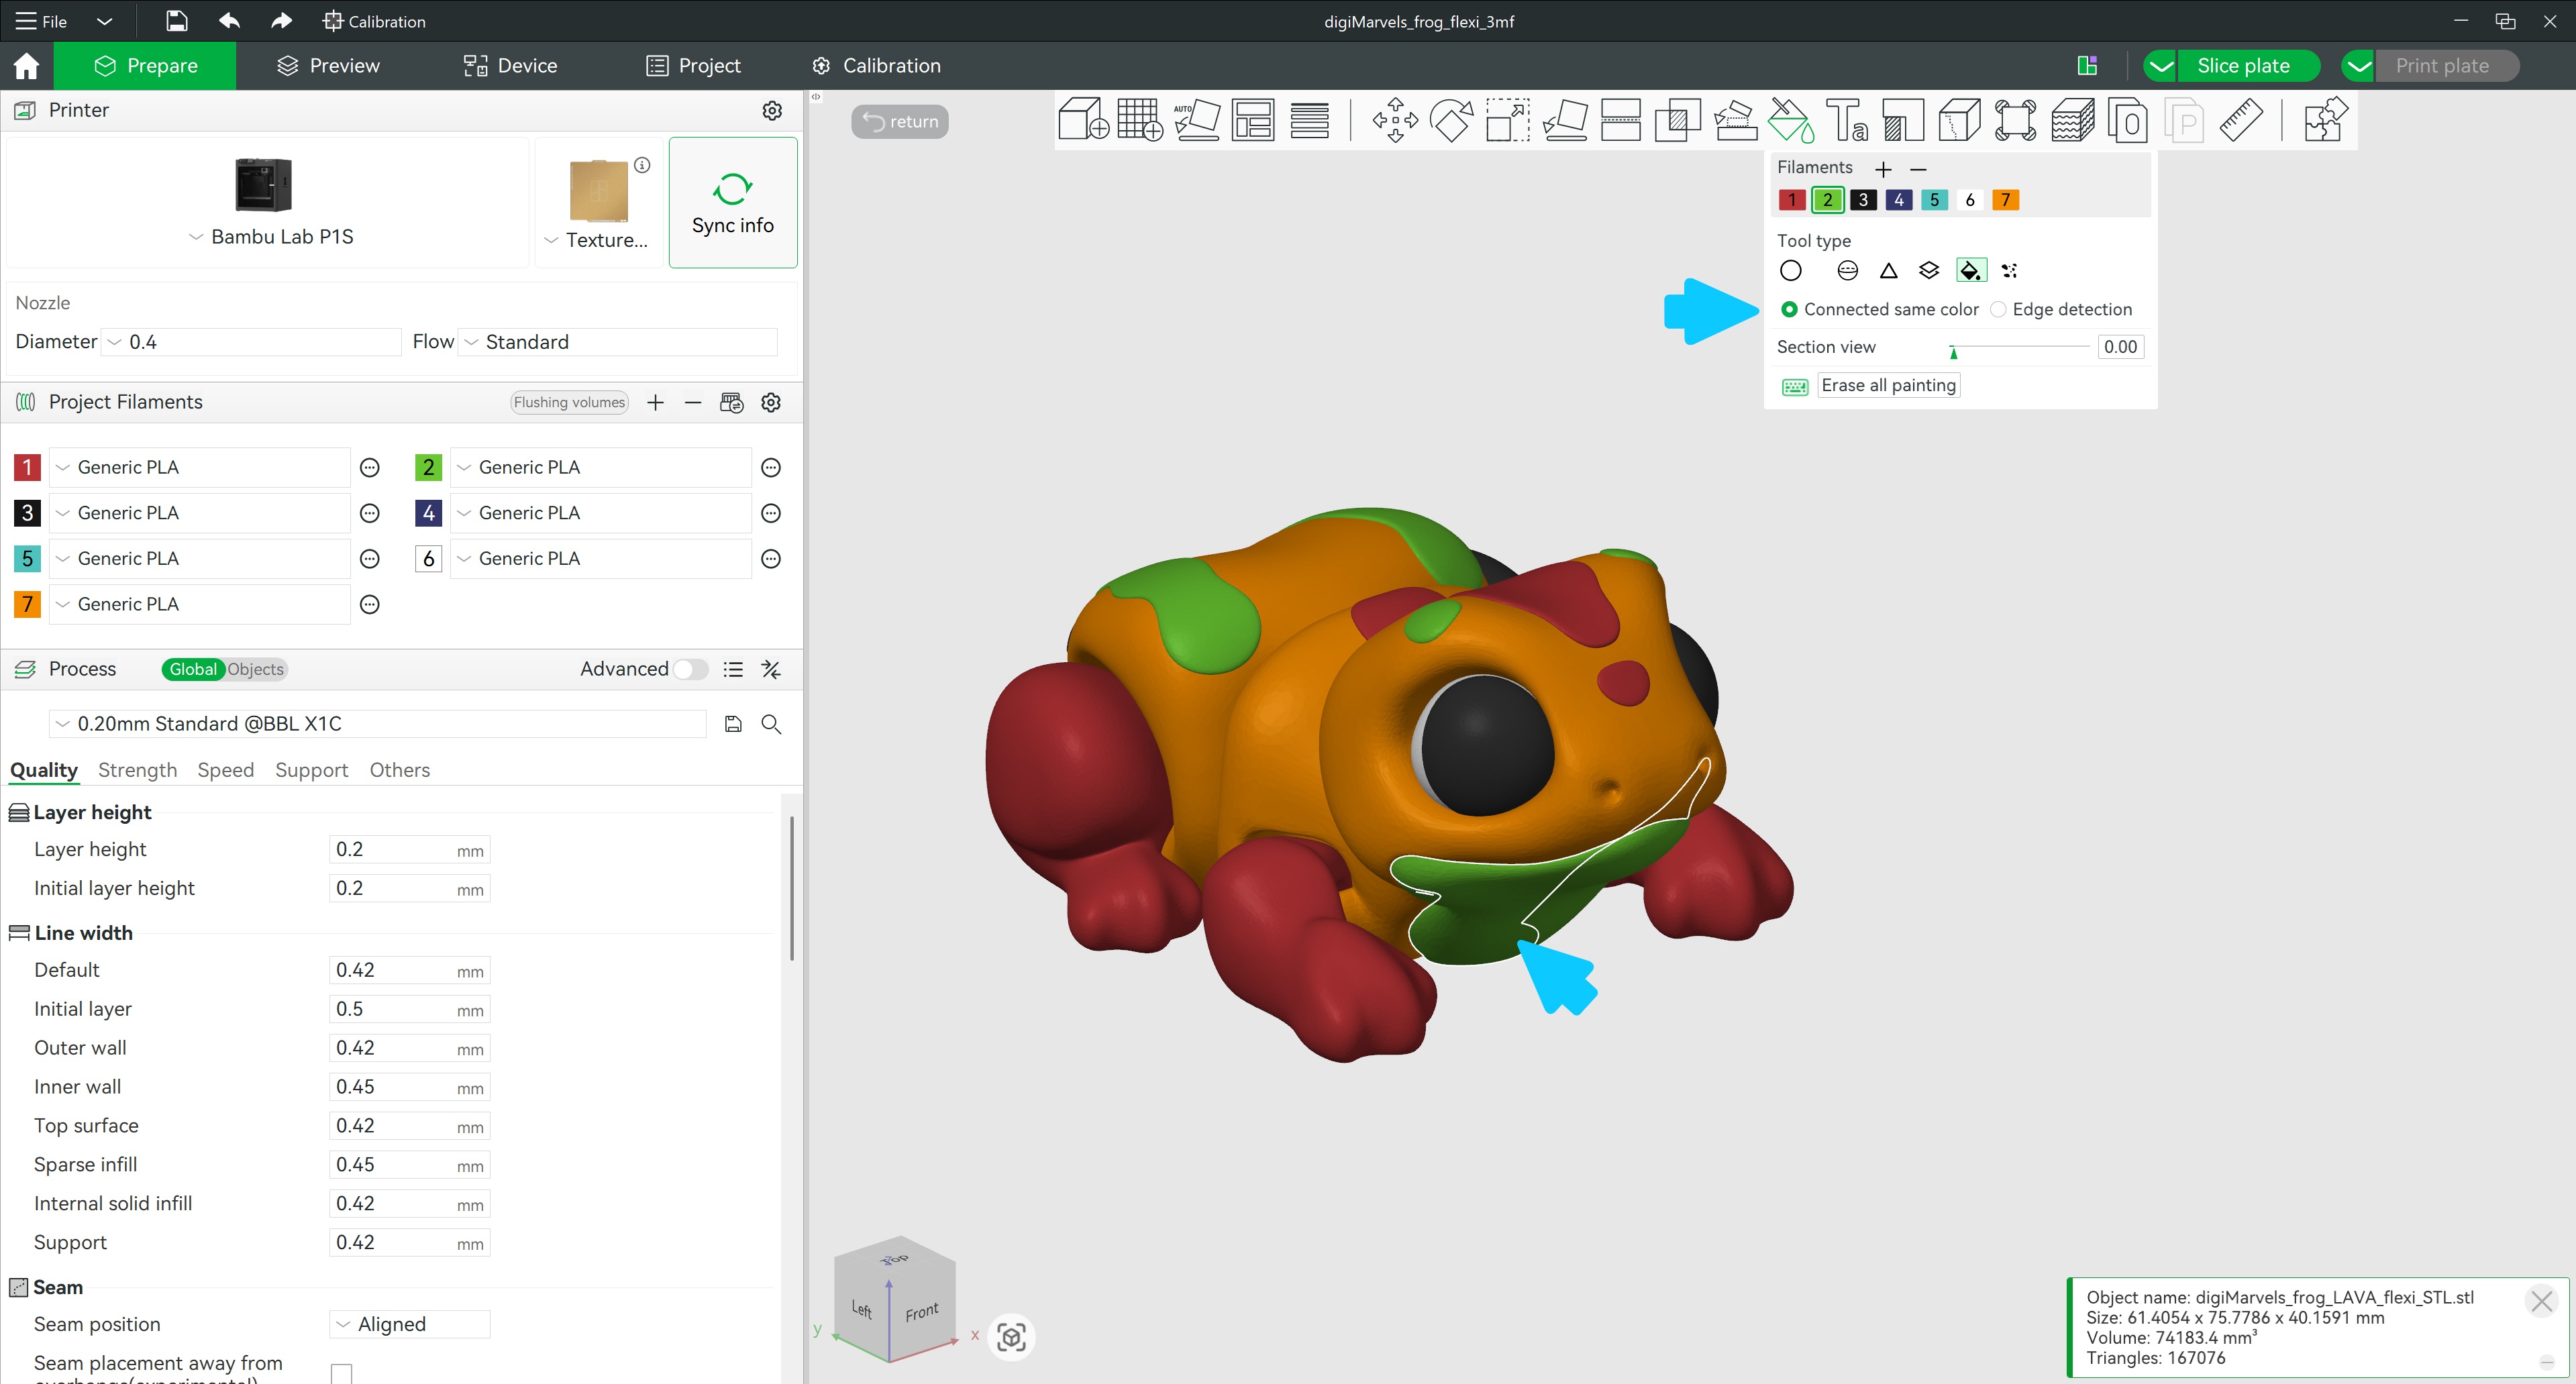
Task: Click the Save project disk icon
Action: (x=176, y=21)
